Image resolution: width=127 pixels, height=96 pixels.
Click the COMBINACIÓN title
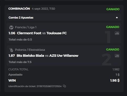19,9
